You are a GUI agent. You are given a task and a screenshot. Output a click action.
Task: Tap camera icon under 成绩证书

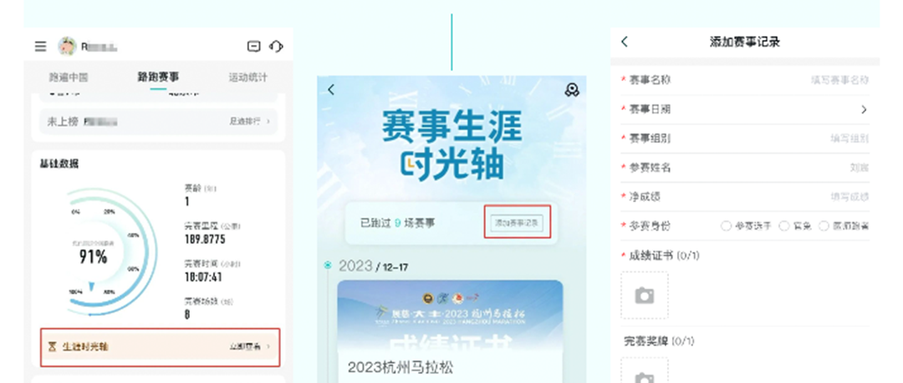pos(645,295)
